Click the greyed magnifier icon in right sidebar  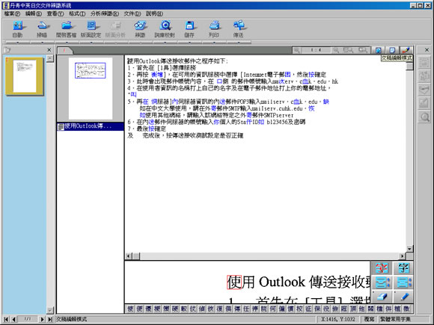click(x=424, y=117)
